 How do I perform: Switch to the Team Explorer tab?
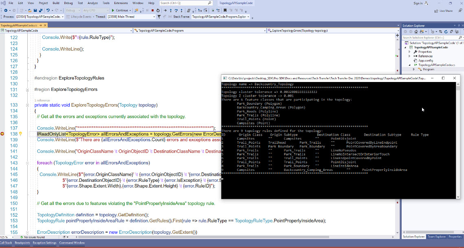(x=436, y=237)
